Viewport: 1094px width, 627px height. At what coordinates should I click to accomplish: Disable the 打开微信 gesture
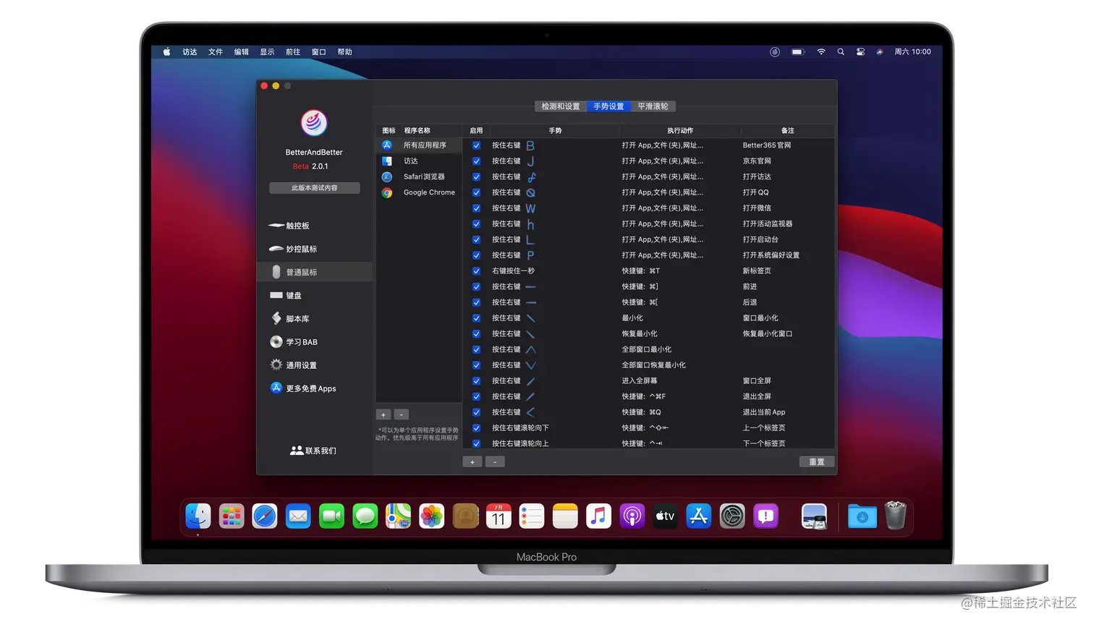476,208
